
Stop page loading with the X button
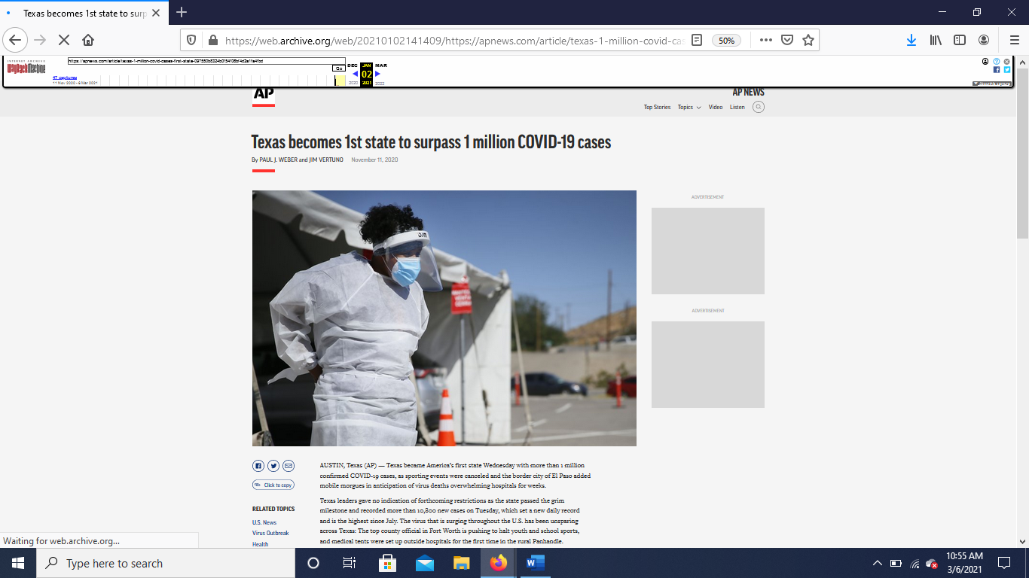click(64, 40)
